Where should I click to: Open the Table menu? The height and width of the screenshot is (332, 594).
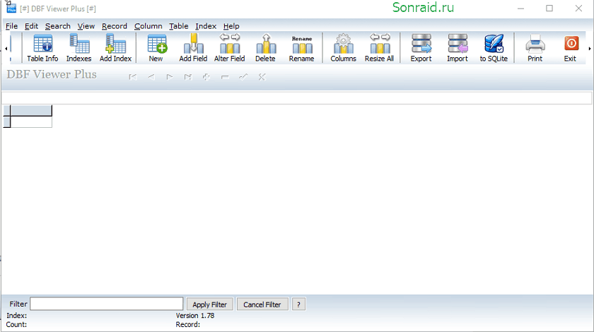(178, 26)
